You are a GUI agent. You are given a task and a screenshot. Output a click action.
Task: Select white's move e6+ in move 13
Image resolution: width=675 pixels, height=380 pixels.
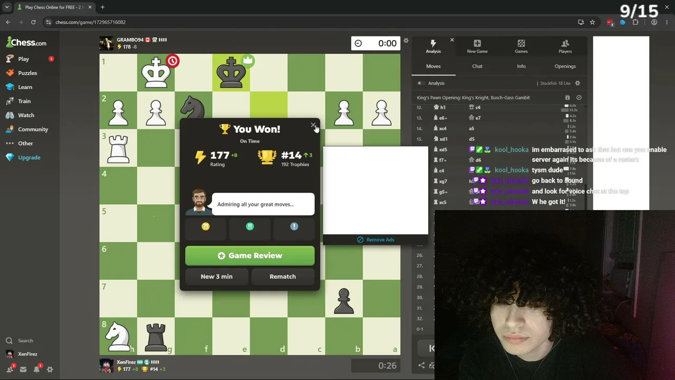click(440, 118)
